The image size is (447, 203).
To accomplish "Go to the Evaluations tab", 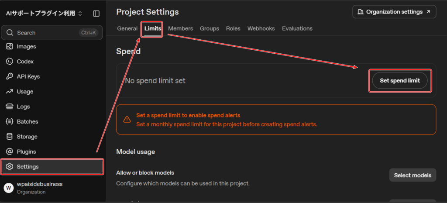I will click(x=297, y=28).
